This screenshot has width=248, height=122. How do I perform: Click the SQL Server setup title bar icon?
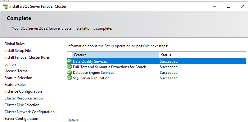pyautogui.click(x=5, y=6)
